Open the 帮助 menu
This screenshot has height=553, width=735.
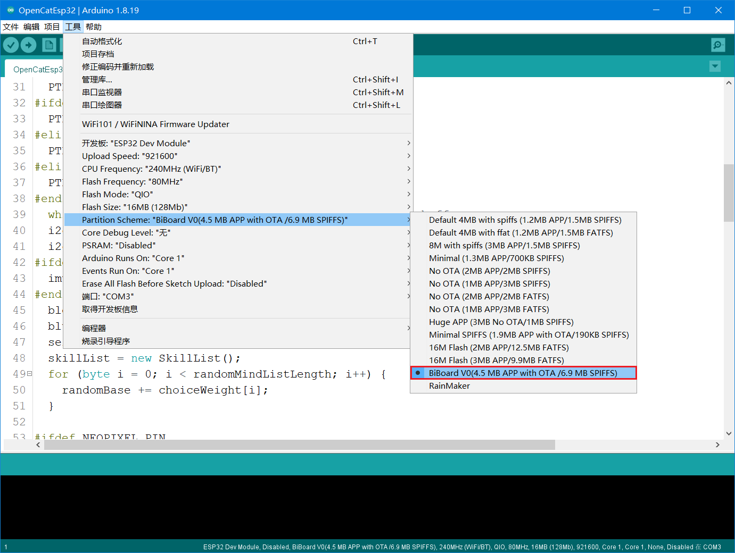[x=94, y=27]
